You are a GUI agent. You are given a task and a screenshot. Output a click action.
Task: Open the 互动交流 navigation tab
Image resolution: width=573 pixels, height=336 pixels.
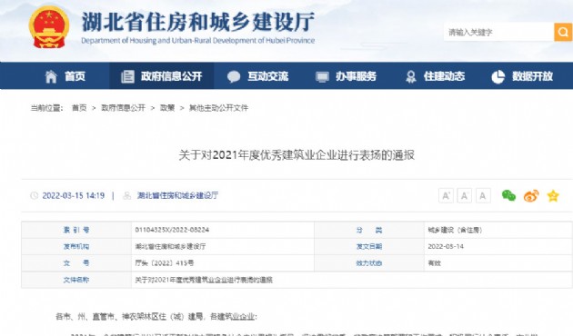pos(258,76)
